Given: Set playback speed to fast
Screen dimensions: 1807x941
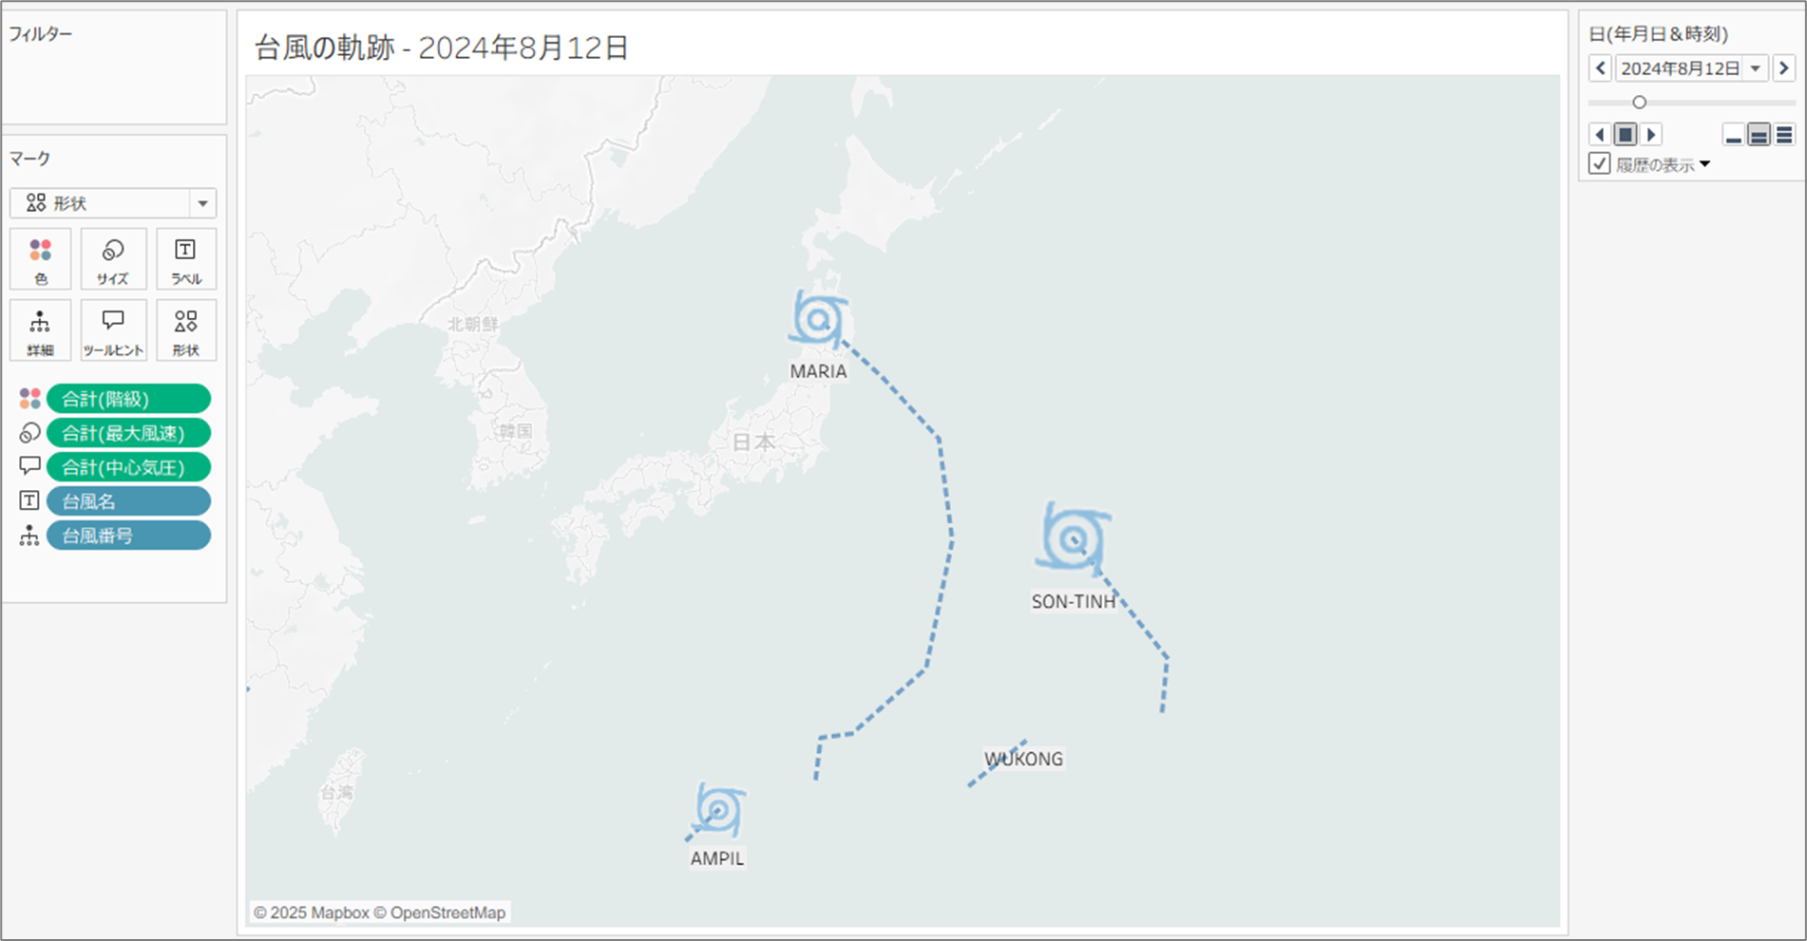Looking at the screenshot, I should [x=1784, y=135].
